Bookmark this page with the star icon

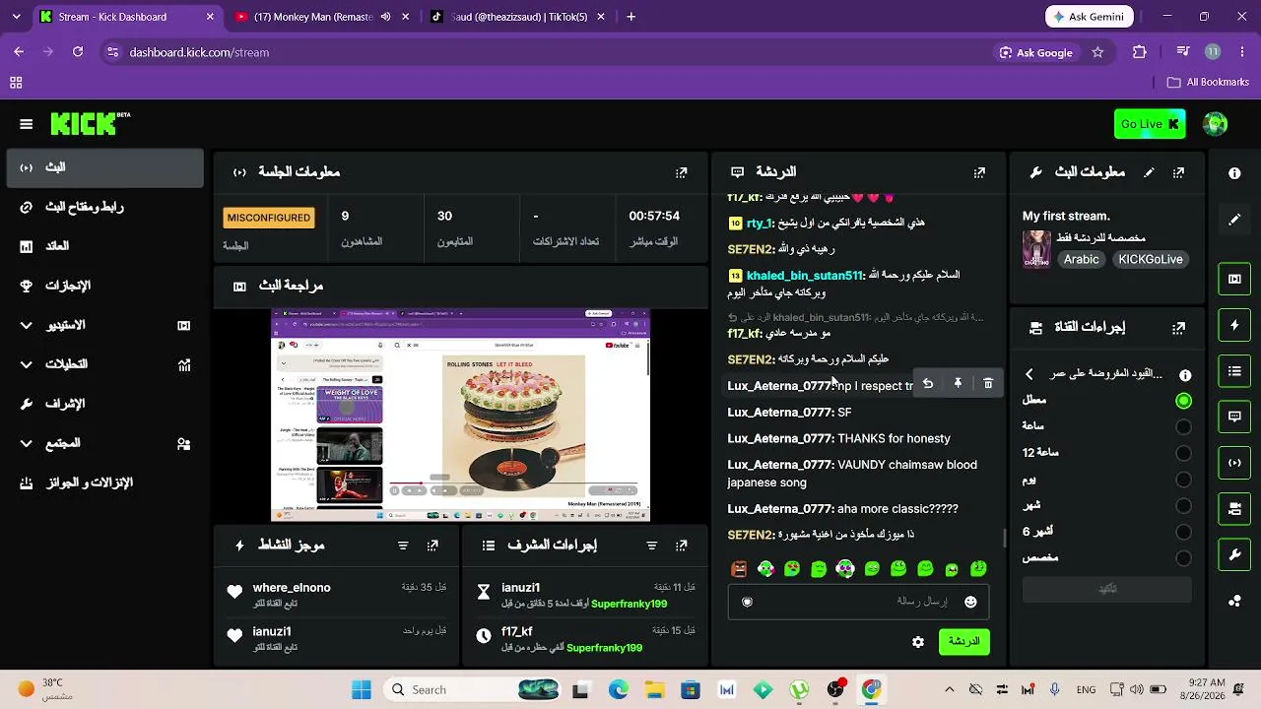[x=1097, y=52]
